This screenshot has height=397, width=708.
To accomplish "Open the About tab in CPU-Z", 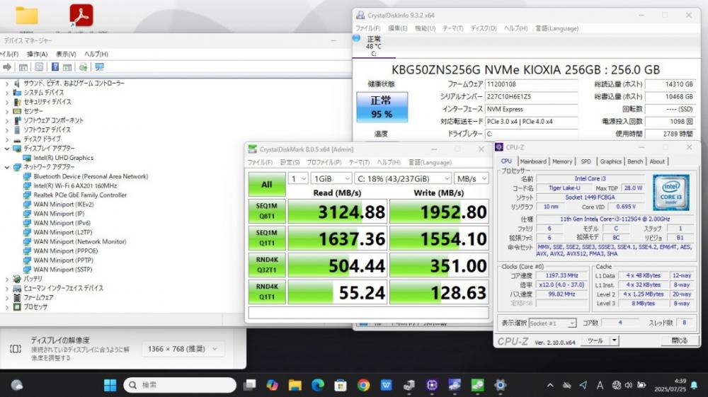I will 657,161.
